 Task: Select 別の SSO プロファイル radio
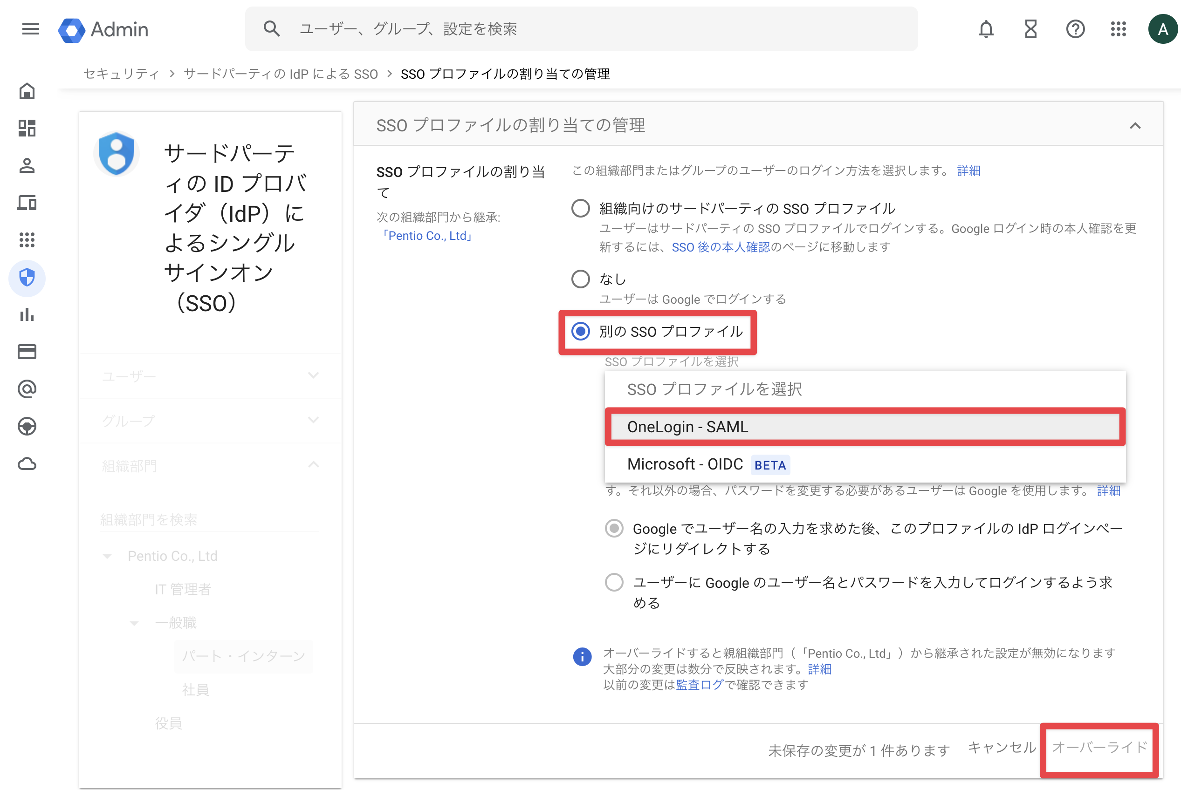[581, 331]
